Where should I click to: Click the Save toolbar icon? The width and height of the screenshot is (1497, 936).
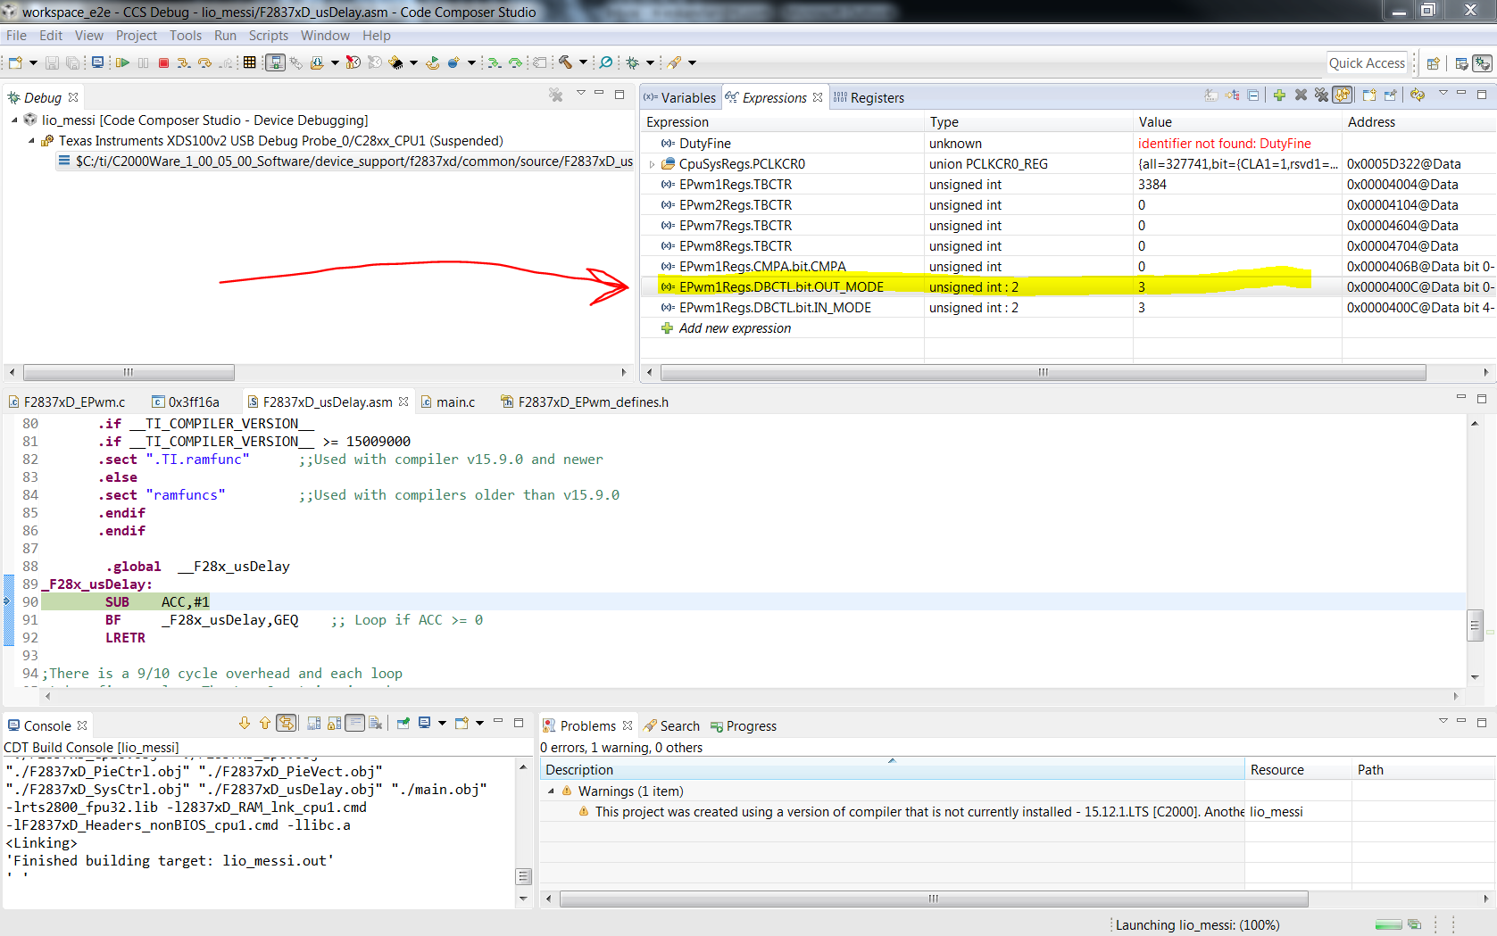click(52, 62)
